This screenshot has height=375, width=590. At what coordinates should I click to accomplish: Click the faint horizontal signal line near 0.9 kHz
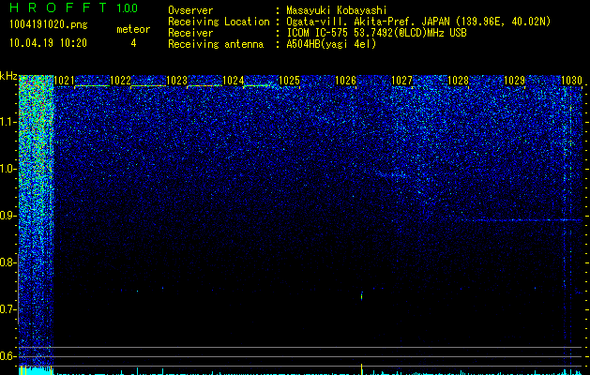pyautogui.click(x=522, y=219)
